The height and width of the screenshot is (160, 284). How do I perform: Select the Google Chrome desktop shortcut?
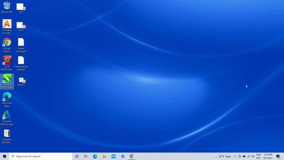[7, 45]
